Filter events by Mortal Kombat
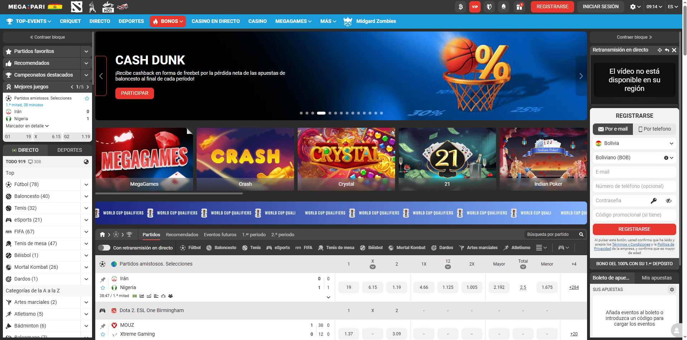This screenshot has height=340, width=687. tap(407, 248)
